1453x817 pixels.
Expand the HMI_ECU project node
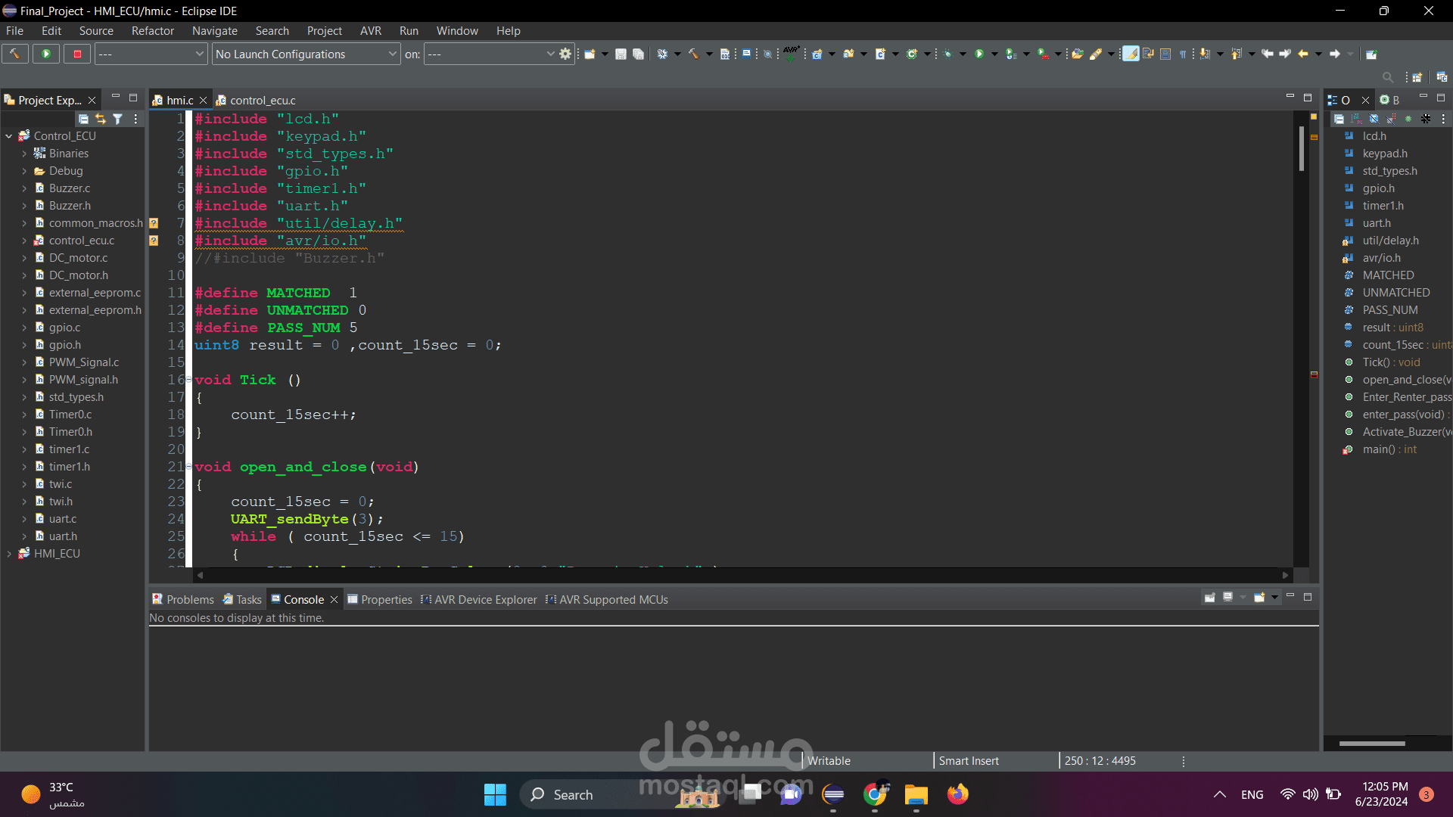pos(9,554)
